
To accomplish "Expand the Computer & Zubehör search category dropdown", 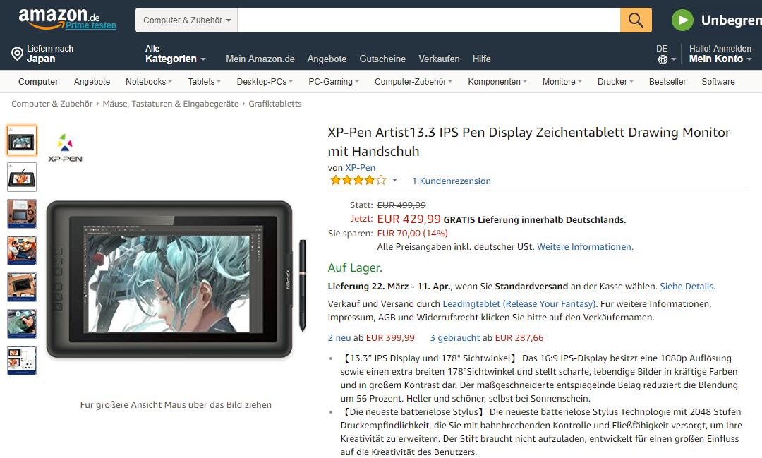I will [186, 20].
